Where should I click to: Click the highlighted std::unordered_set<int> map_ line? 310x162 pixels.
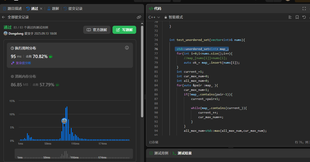pyautogui.click(x=202, y=49)
